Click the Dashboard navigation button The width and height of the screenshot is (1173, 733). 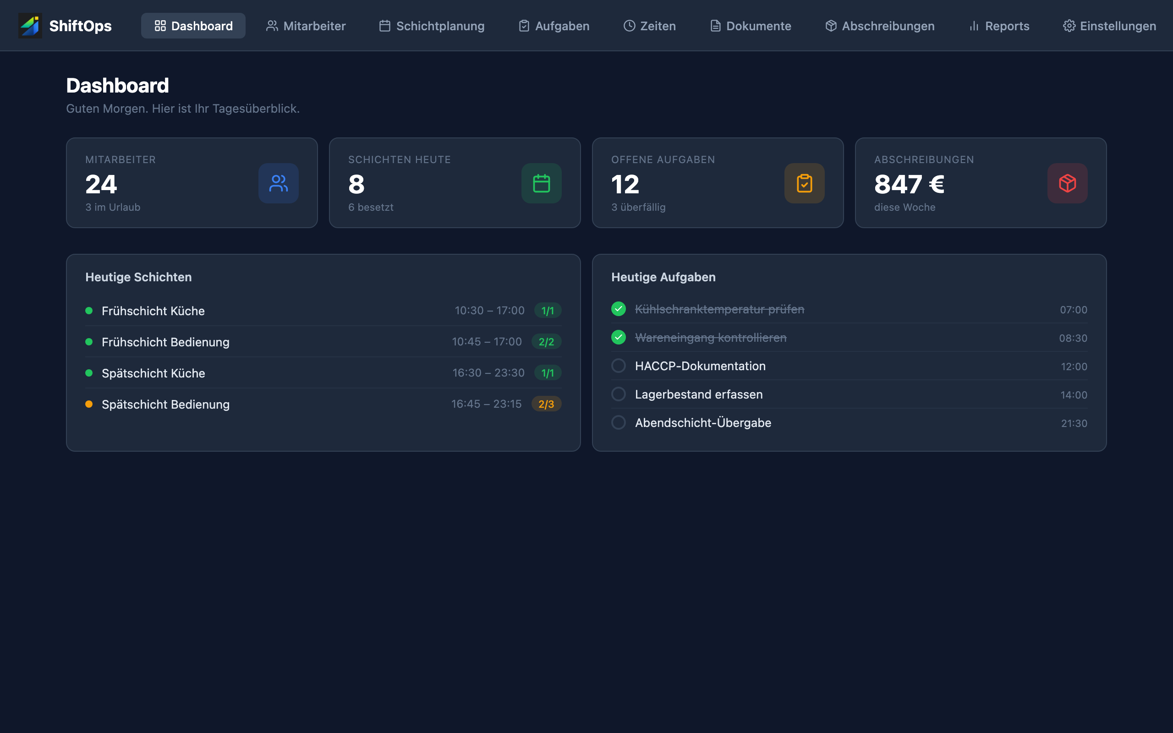click(x=193, y=26)
